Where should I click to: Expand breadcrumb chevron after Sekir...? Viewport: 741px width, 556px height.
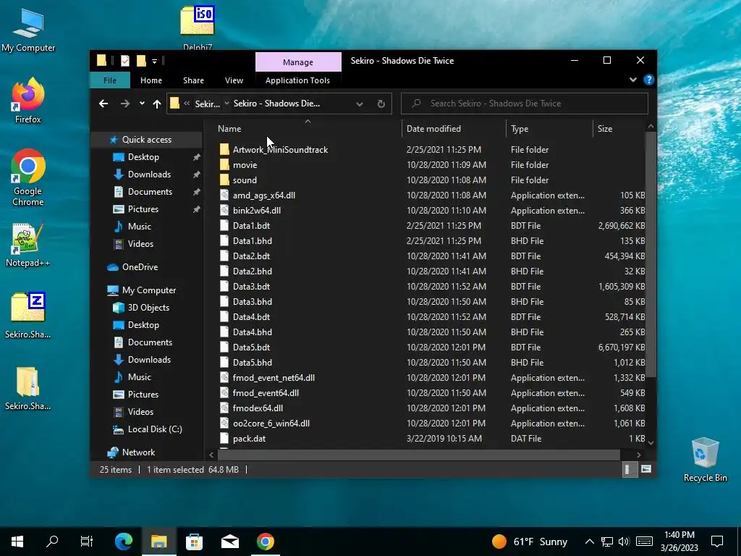point(226,104)
